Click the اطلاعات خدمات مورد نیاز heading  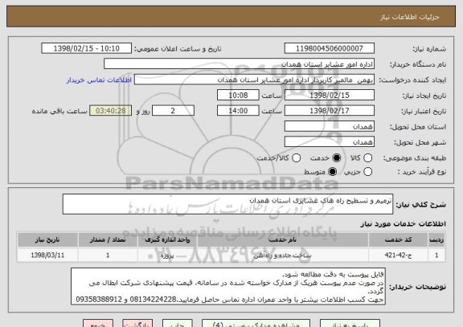click(403, 224)
